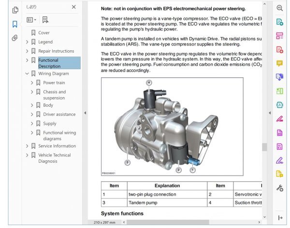
Task: Expand the Repair Instructions bookmark
Action: point(27,51)
